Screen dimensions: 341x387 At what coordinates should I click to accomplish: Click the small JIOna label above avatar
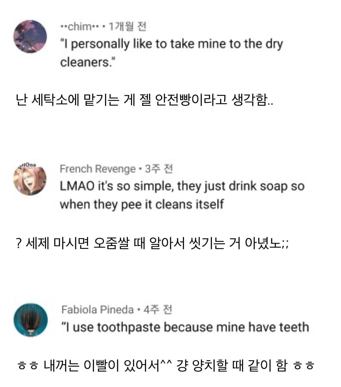pos(27,165)
